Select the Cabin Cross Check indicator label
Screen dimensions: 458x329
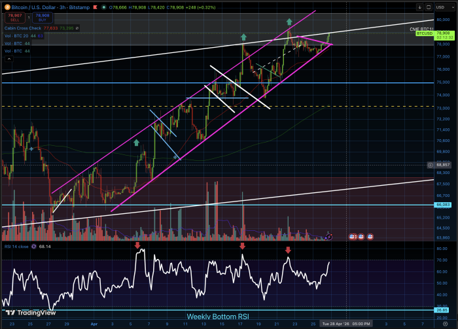(x=22, y=28)
